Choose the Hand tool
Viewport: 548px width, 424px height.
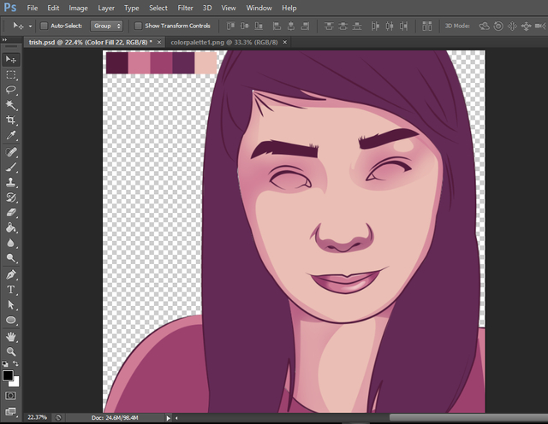point(11,336)
